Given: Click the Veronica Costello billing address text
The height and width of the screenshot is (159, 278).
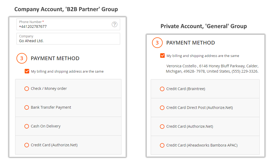Looking at the screenshot, I should [x=212, y=69].
